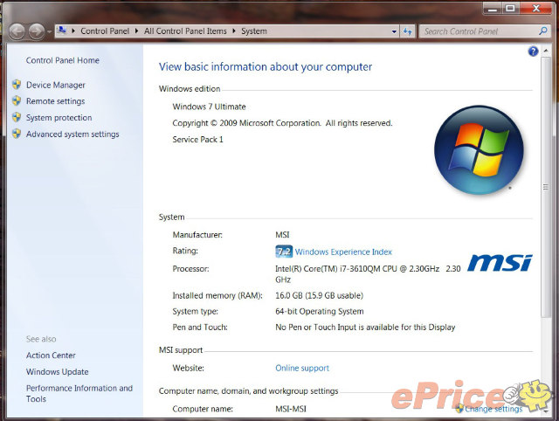
Task: Click the Back navigation arrow button
Action: [x=17, y=31]
